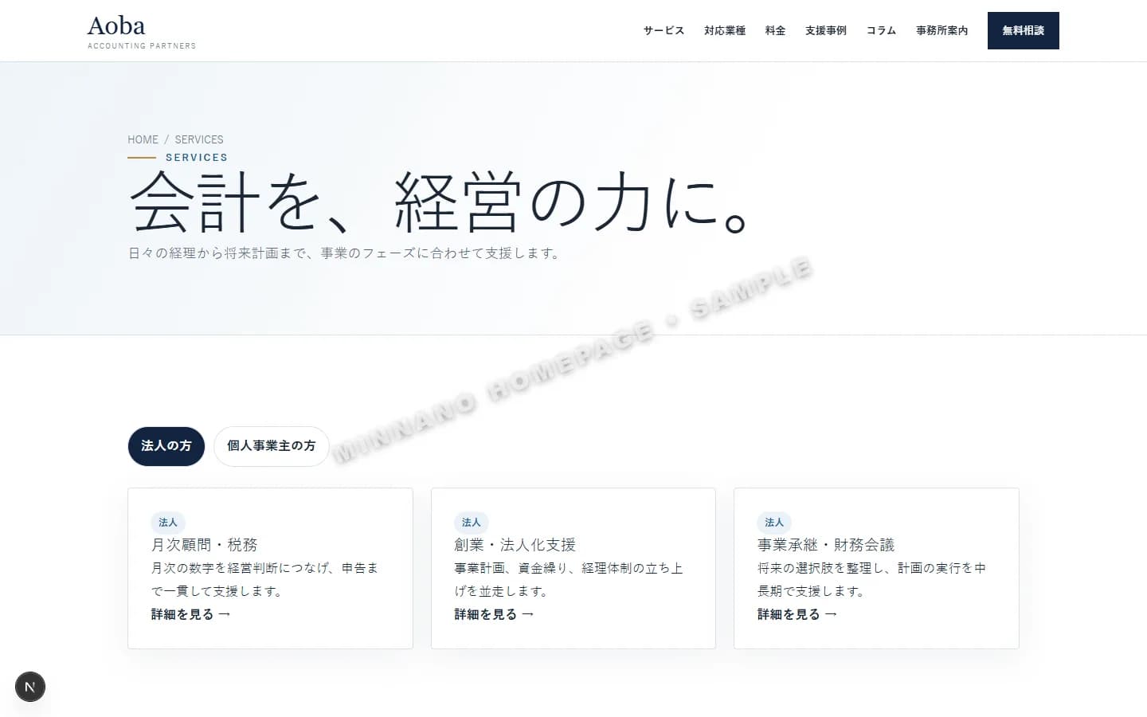Select the 法人の方 tab
This screenshot has width=1147, height=717.
166,446
